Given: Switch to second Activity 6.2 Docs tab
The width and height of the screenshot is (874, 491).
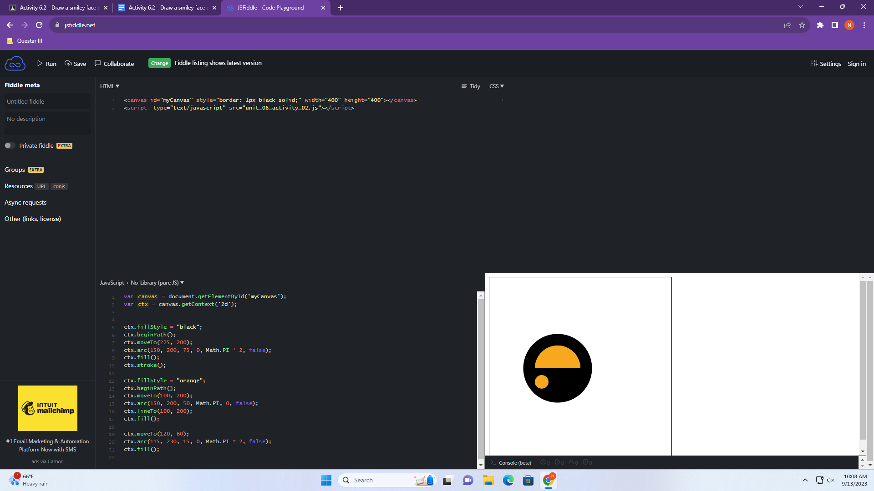Looking at the screenshot, I should (x=164, y=8).
